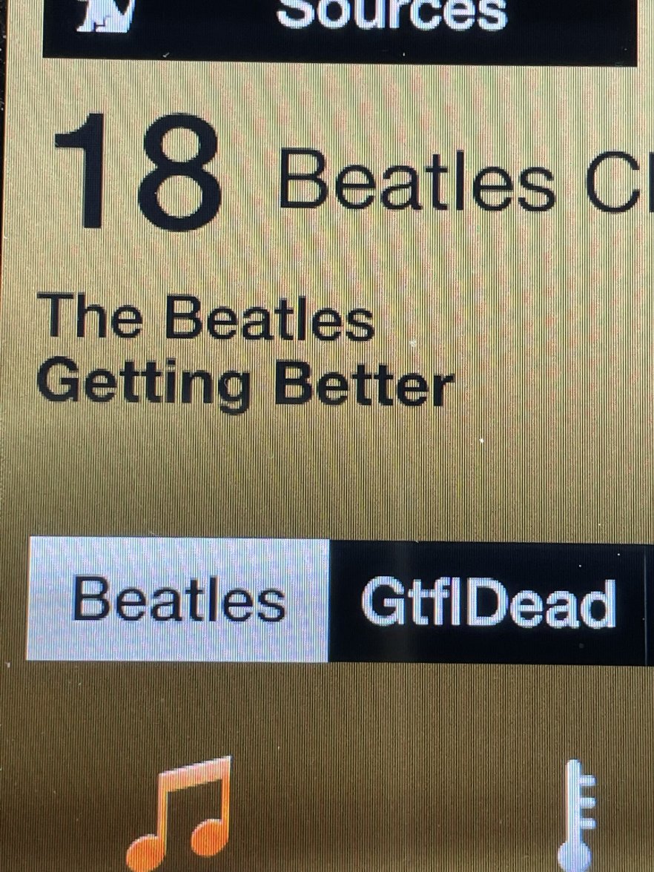Activate the light-colored Beatles station button
This screenshot has width=654, height=872.
pos(177,598)
